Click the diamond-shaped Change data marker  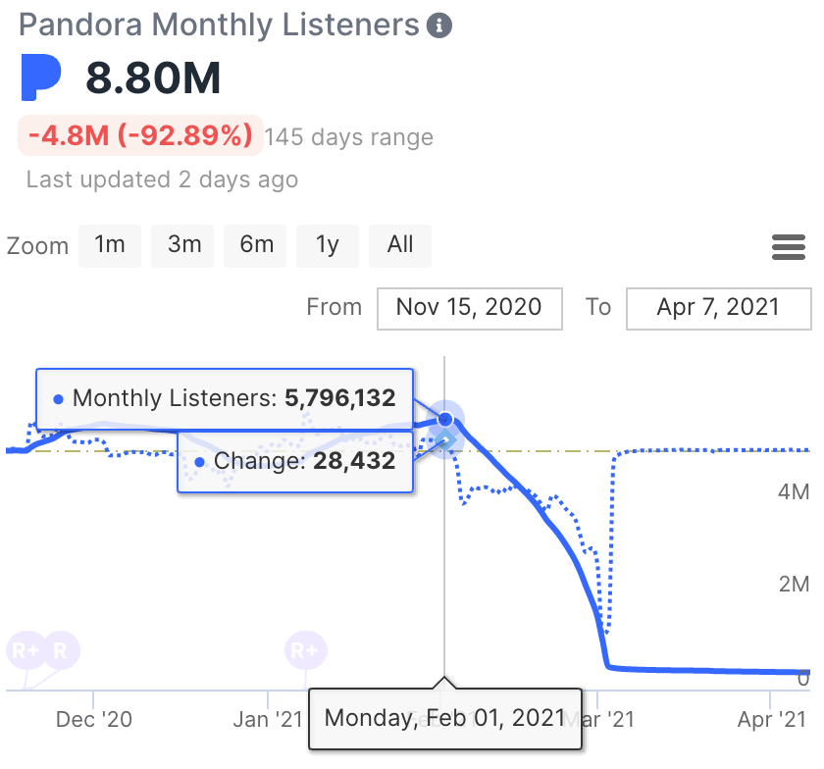pyautogui.click(x=445, y=438)
